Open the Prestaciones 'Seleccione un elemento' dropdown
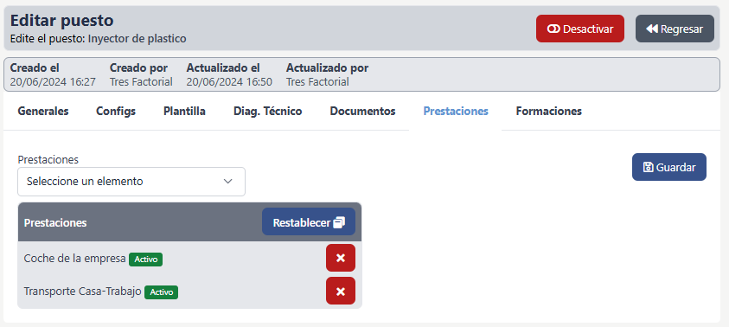 (x=131, y=182)
